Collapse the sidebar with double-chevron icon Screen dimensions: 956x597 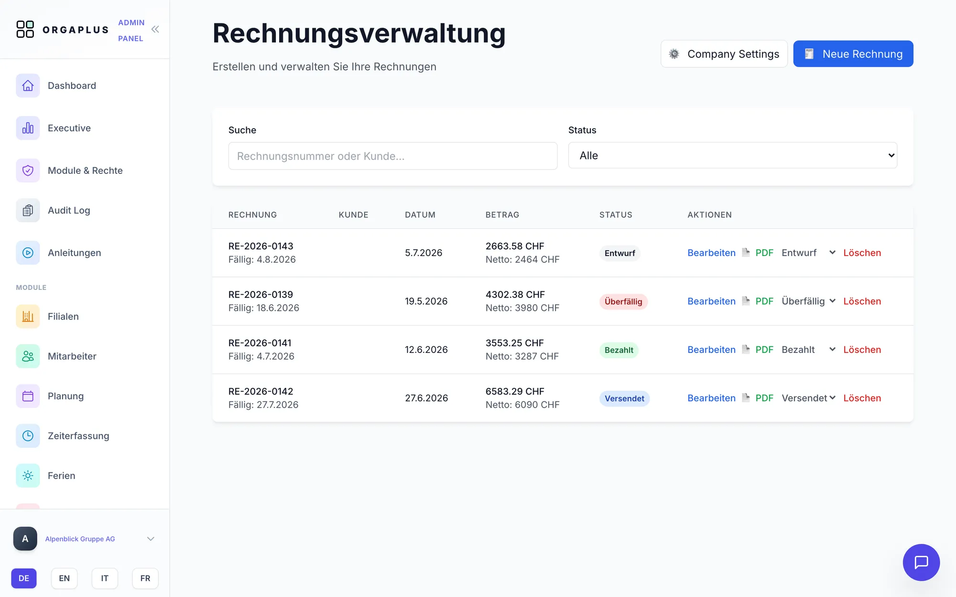coord(155,30)
